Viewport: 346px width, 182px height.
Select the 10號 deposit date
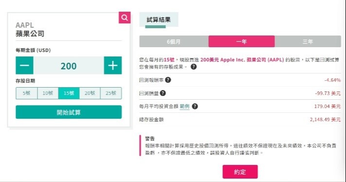(x=48, y=93)
